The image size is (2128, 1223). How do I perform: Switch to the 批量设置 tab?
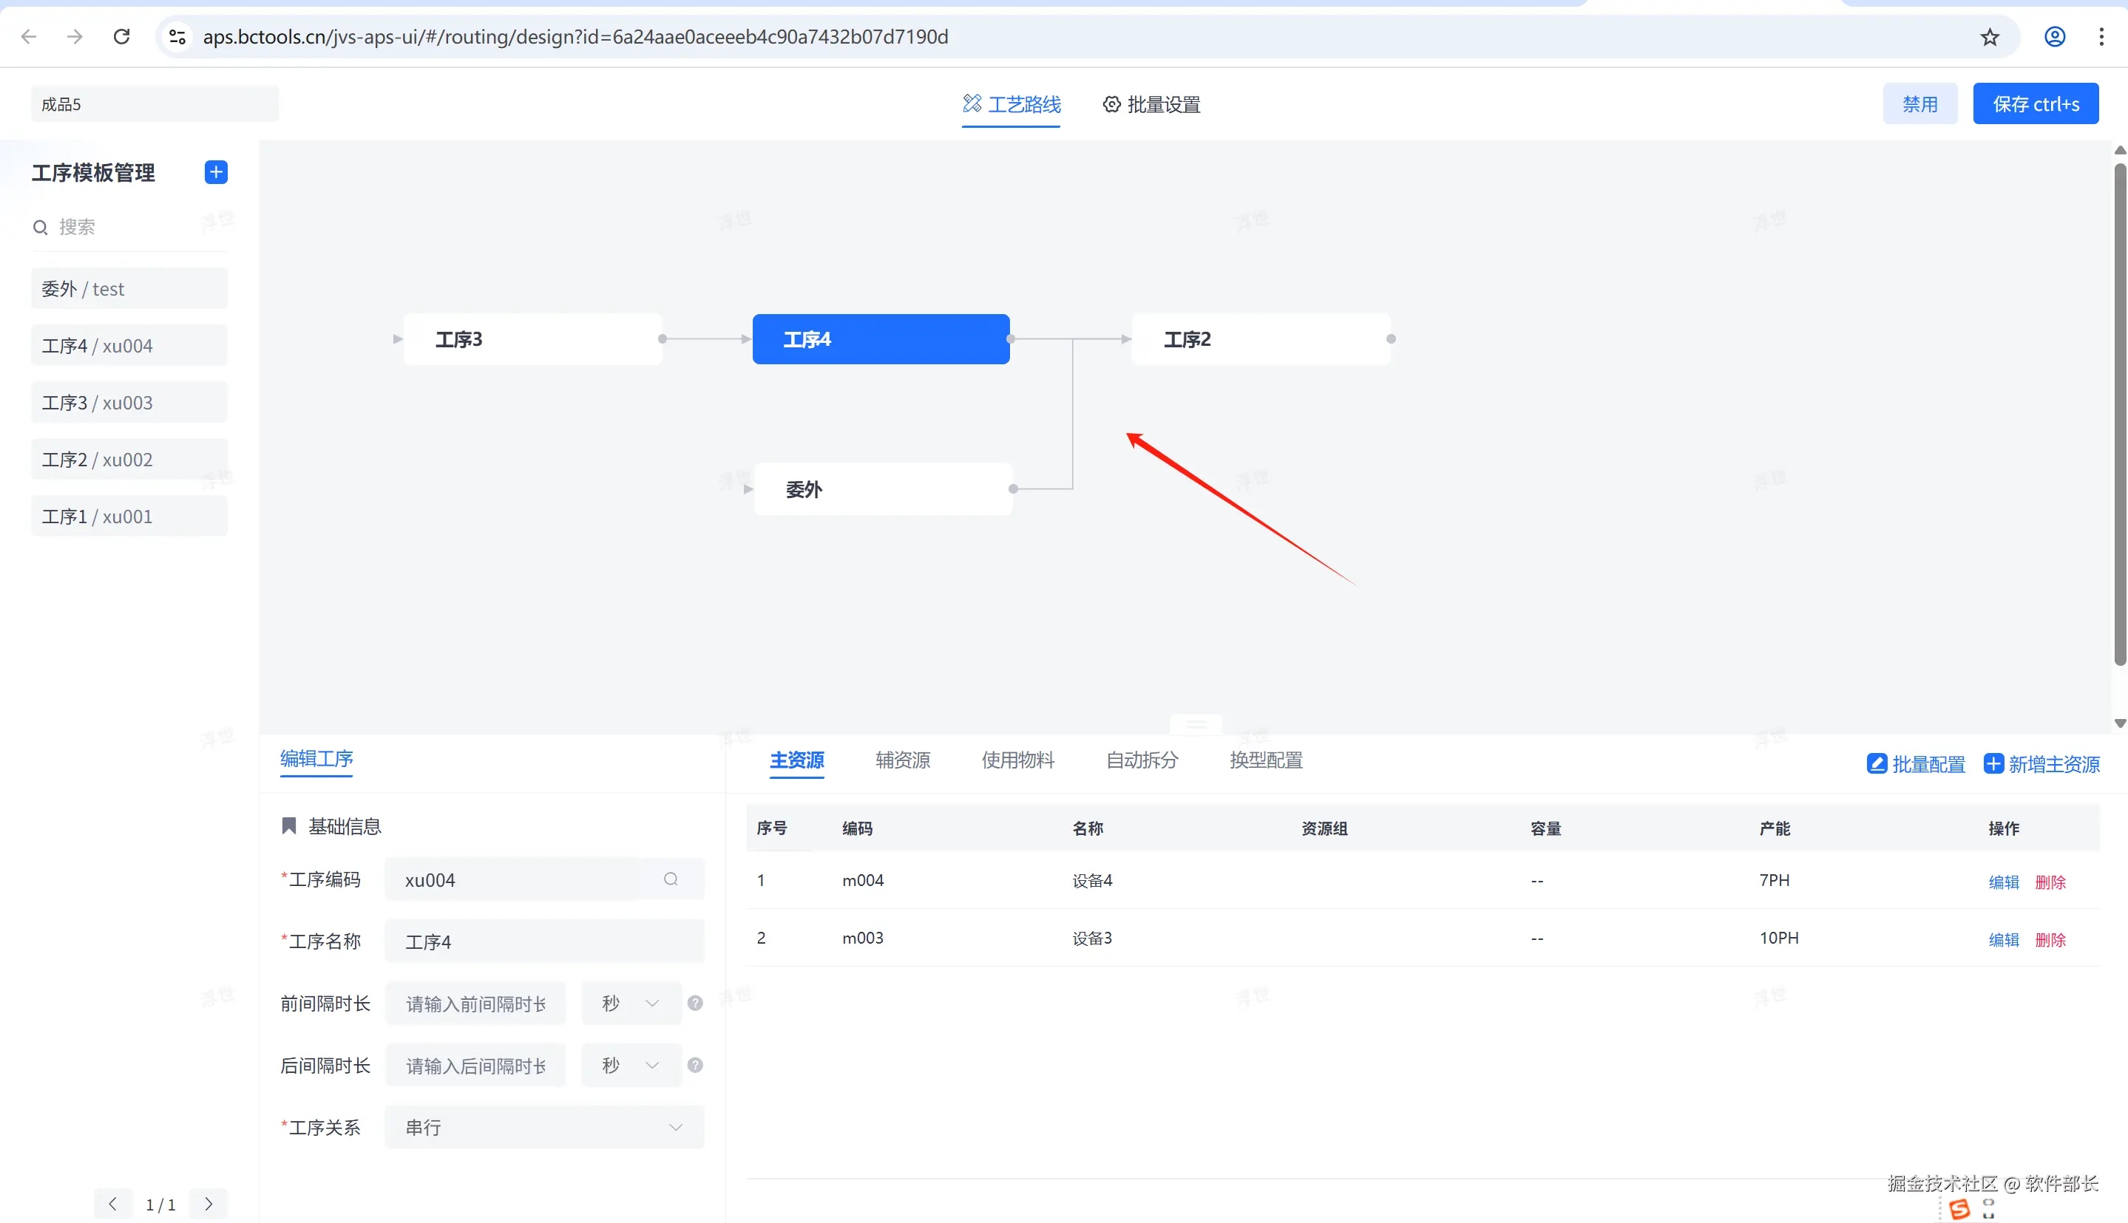(x=1151, y=104)
